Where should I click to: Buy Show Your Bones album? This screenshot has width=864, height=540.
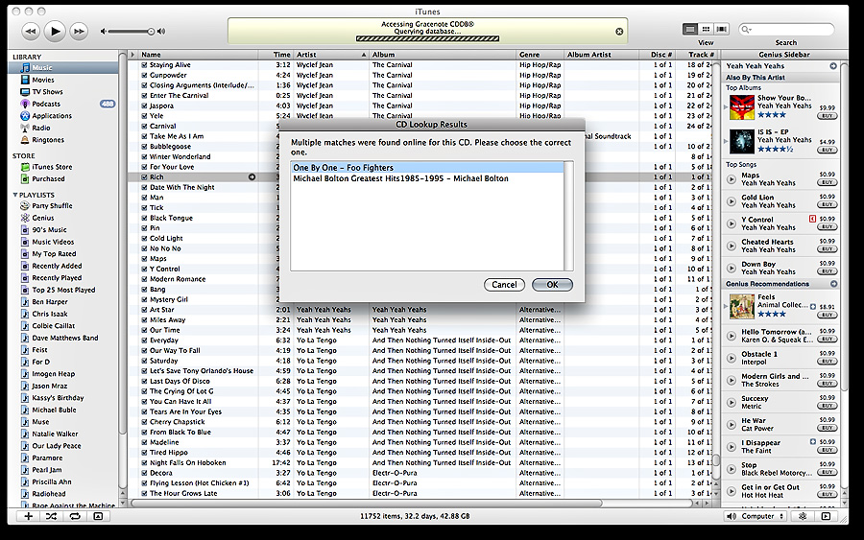click(x=828, y=116)
